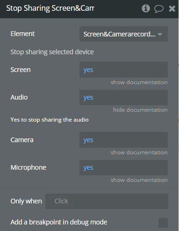Toggle the Audio yes value

point(123,97)
